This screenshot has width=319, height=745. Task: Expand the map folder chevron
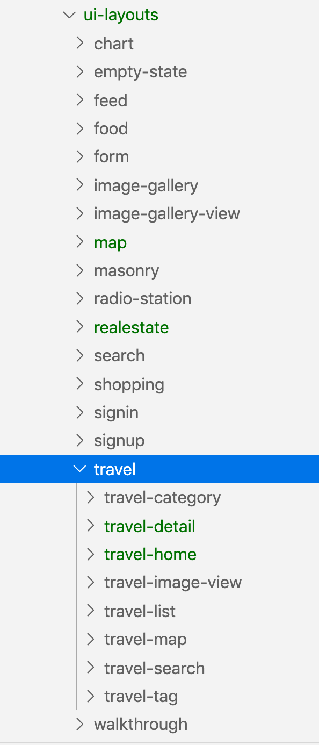pyautogui.click(x=79, y=242)
